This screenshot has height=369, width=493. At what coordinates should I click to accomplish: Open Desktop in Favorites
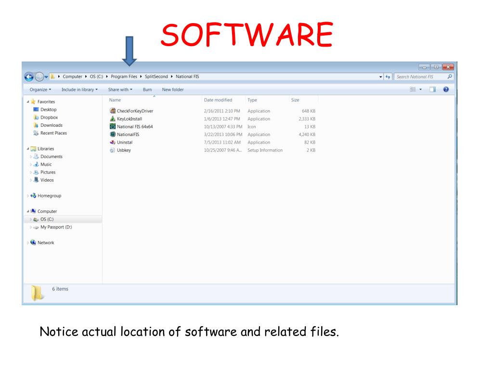[x=49, y=110]
